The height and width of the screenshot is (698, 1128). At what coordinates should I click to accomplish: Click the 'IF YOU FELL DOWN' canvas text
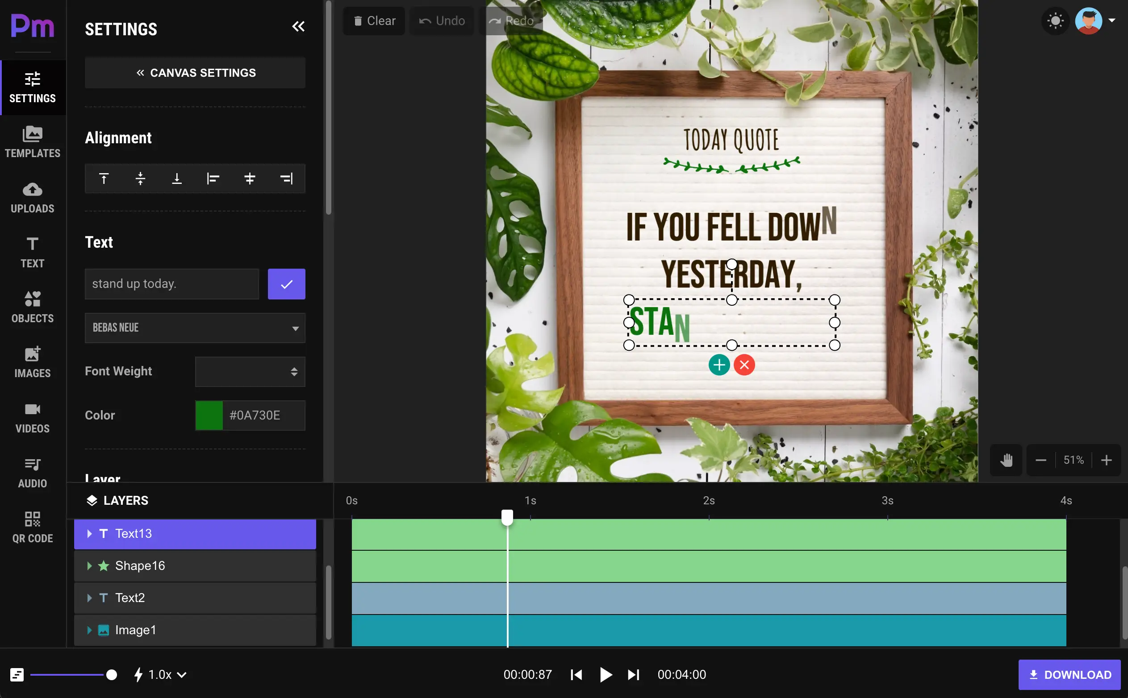(x=731, y=226)
